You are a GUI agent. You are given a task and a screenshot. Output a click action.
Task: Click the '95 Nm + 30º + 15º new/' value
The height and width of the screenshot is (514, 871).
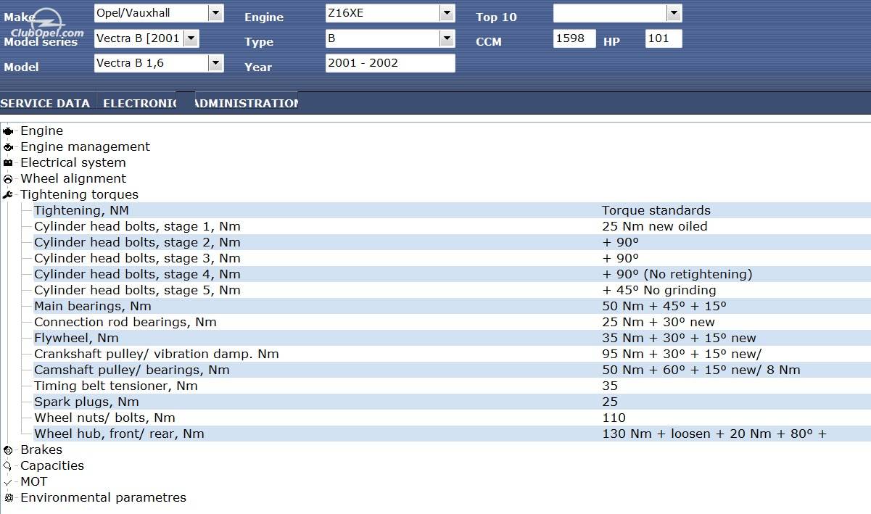point(682,354)
